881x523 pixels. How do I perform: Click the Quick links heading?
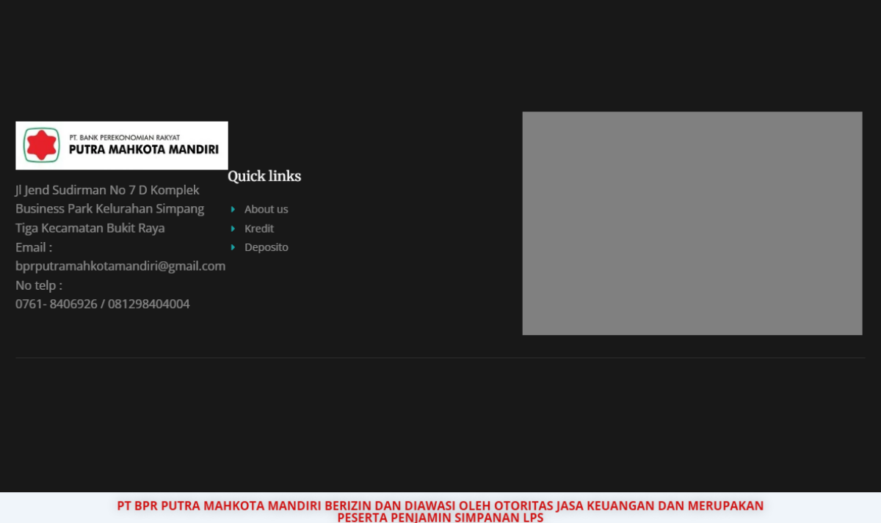(264, 177)
